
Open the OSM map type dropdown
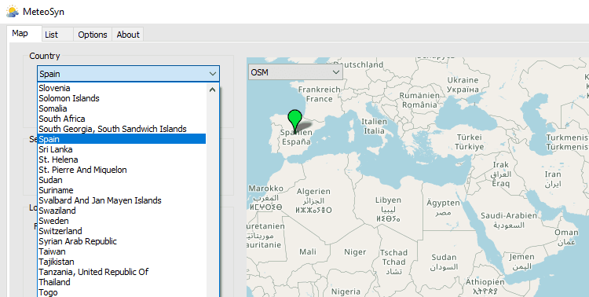pyautogui.click(x=295, y=72)
